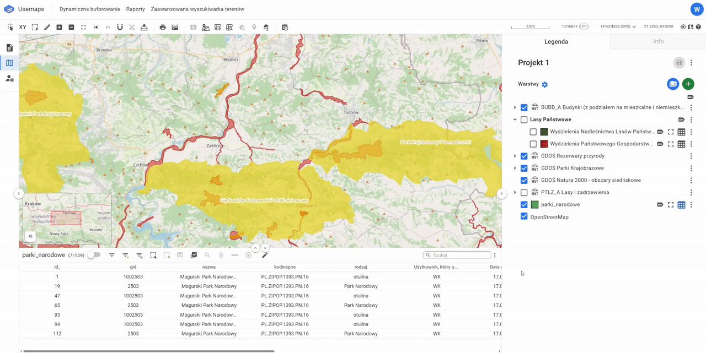Expand the BUBD_A Budynki layer
Viewport: 706px width, 353px height.
(x=515, y=108)
